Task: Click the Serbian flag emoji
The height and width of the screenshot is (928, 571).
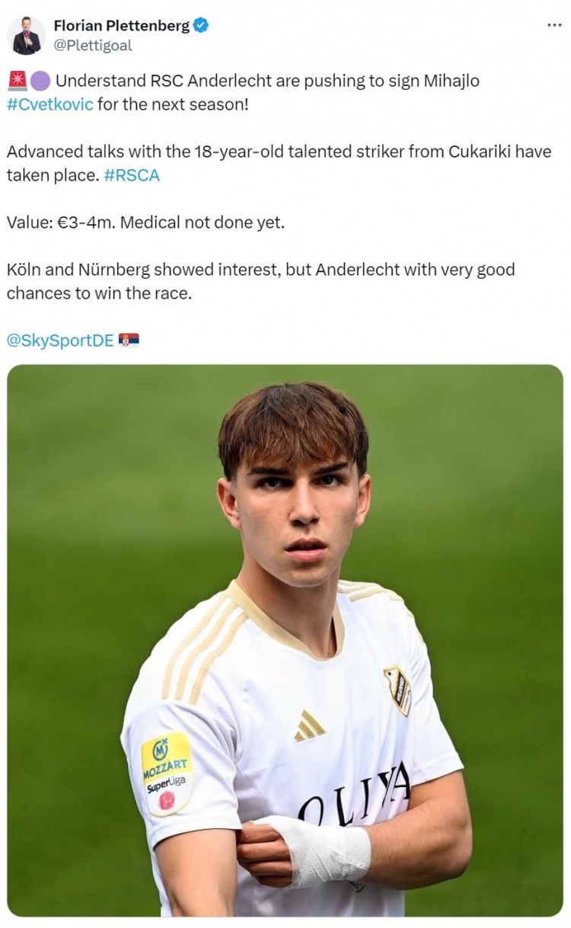Action: pyautogui.click(x=129, y=341)
